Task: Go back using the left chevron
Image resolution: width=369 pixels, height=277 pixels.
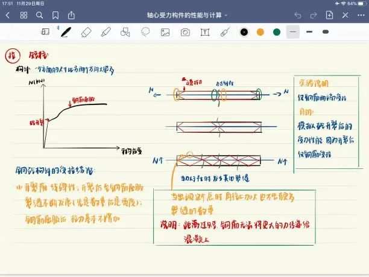Action: click(7, 16)
